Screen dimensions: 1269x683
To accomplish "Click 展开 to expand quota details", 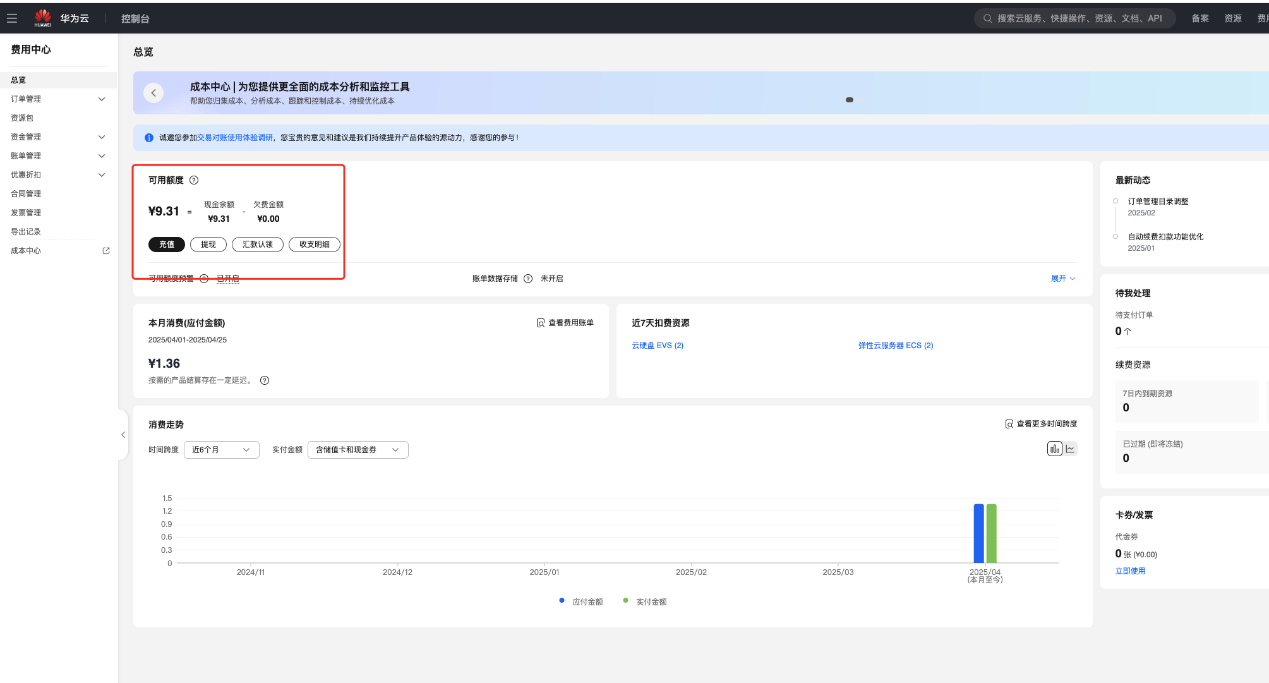I will (x=1062, y=279).
